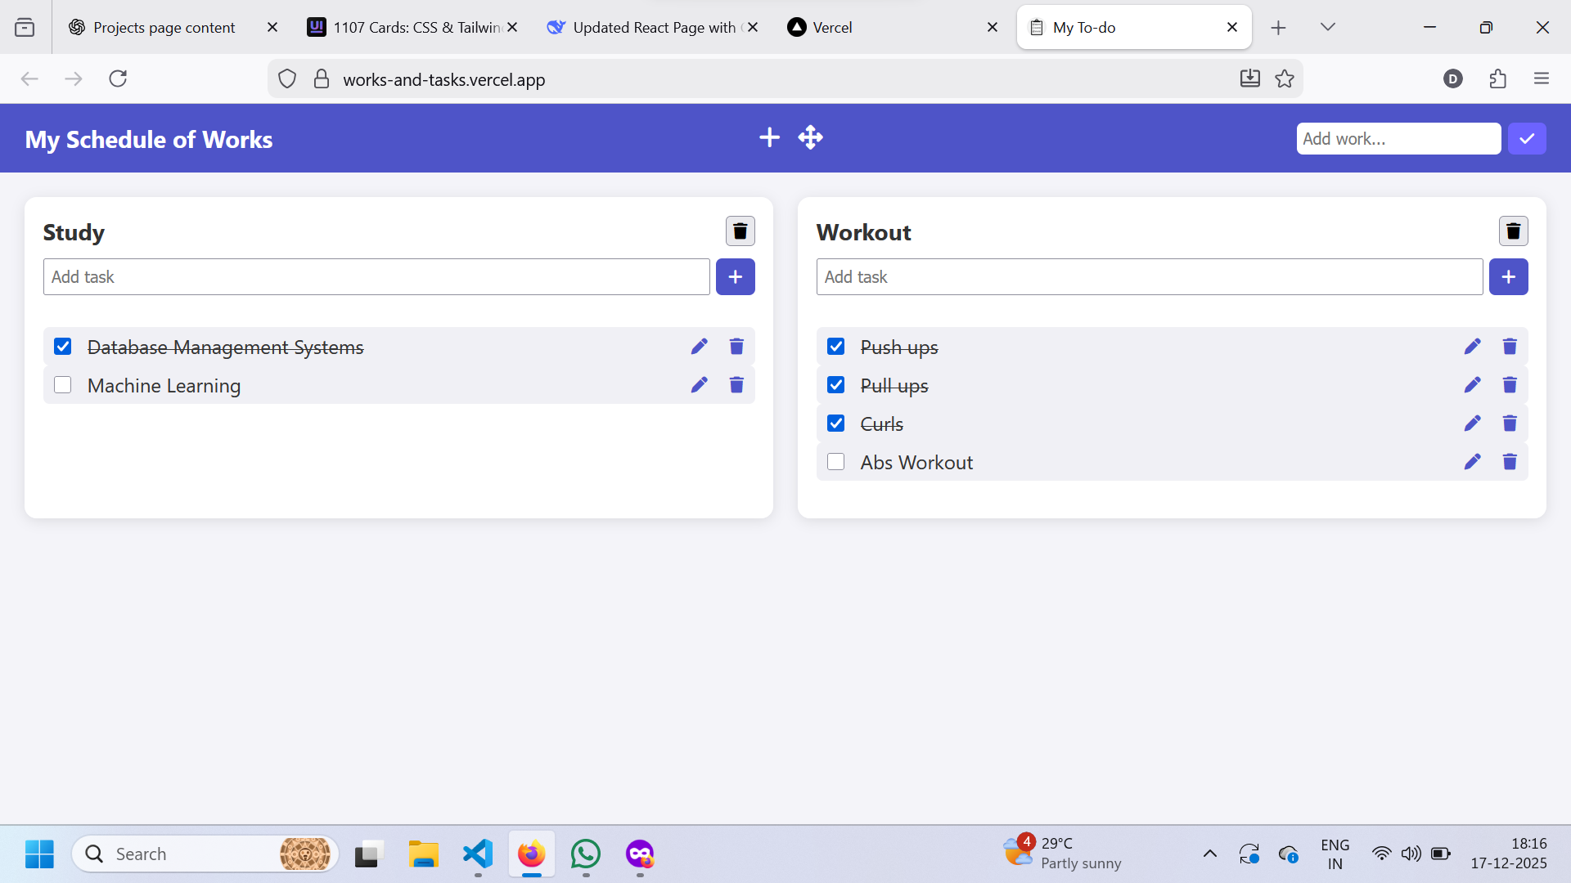This screenshot has width=1571, height=883.
Task: Click the weather widget showing Partly sunny
Action: point(1064,853)
